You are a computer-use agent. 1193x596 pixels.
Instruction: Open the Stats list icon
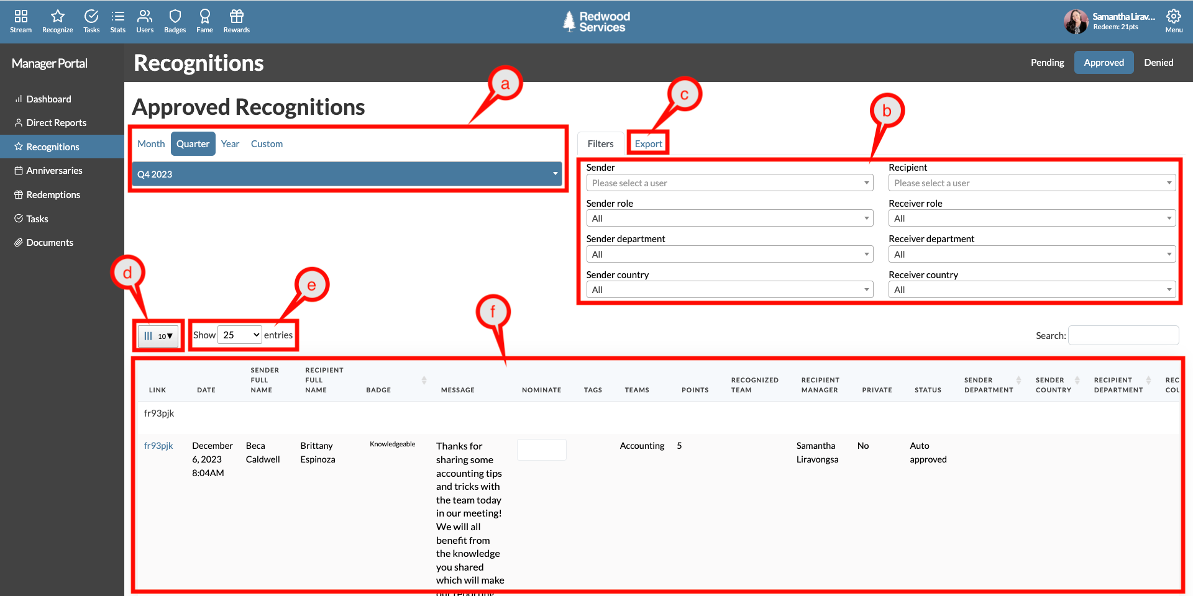click(117, 21)
